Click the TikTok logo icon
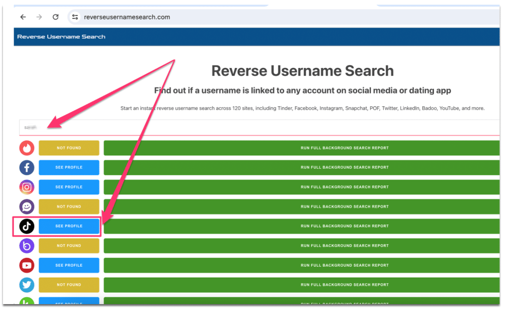The height and width of the screenshot is (310, 505). click(27, 226)
